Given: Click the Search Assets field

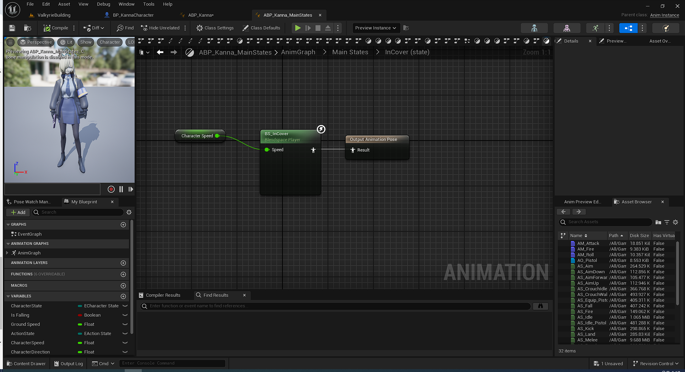Looking at the screenshot, I should (x=605, y=222).
